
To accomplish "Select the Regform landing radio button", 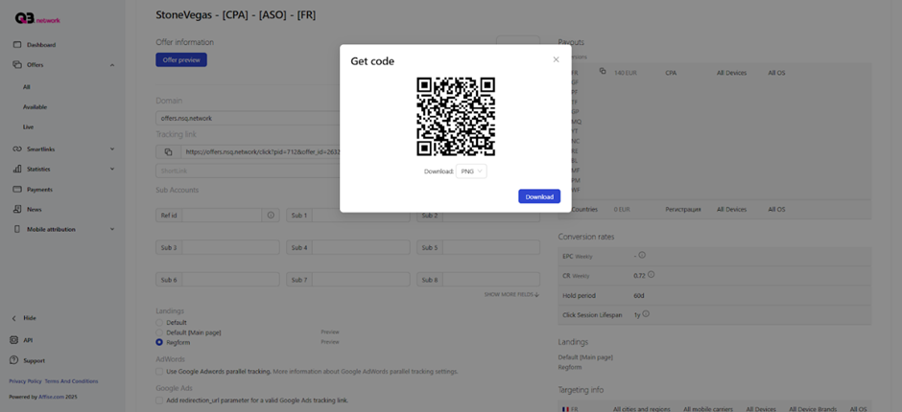I will [159, 342].
